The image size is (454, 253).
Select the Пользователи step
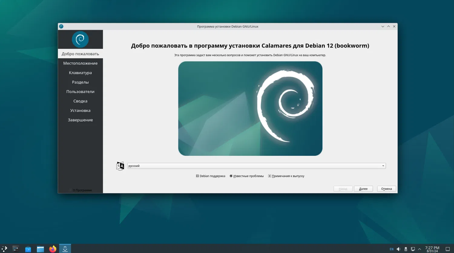pos(80,91)
